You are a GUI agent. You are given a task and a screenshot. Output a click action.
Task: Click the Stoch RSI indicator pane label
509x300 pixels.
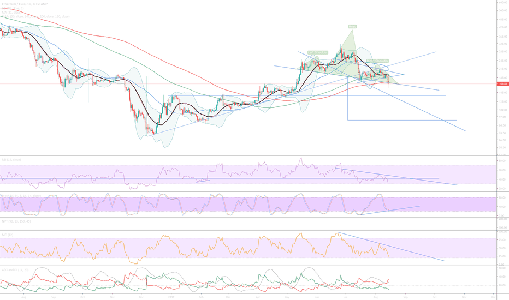pyautogui.click(x=21, y=196)
